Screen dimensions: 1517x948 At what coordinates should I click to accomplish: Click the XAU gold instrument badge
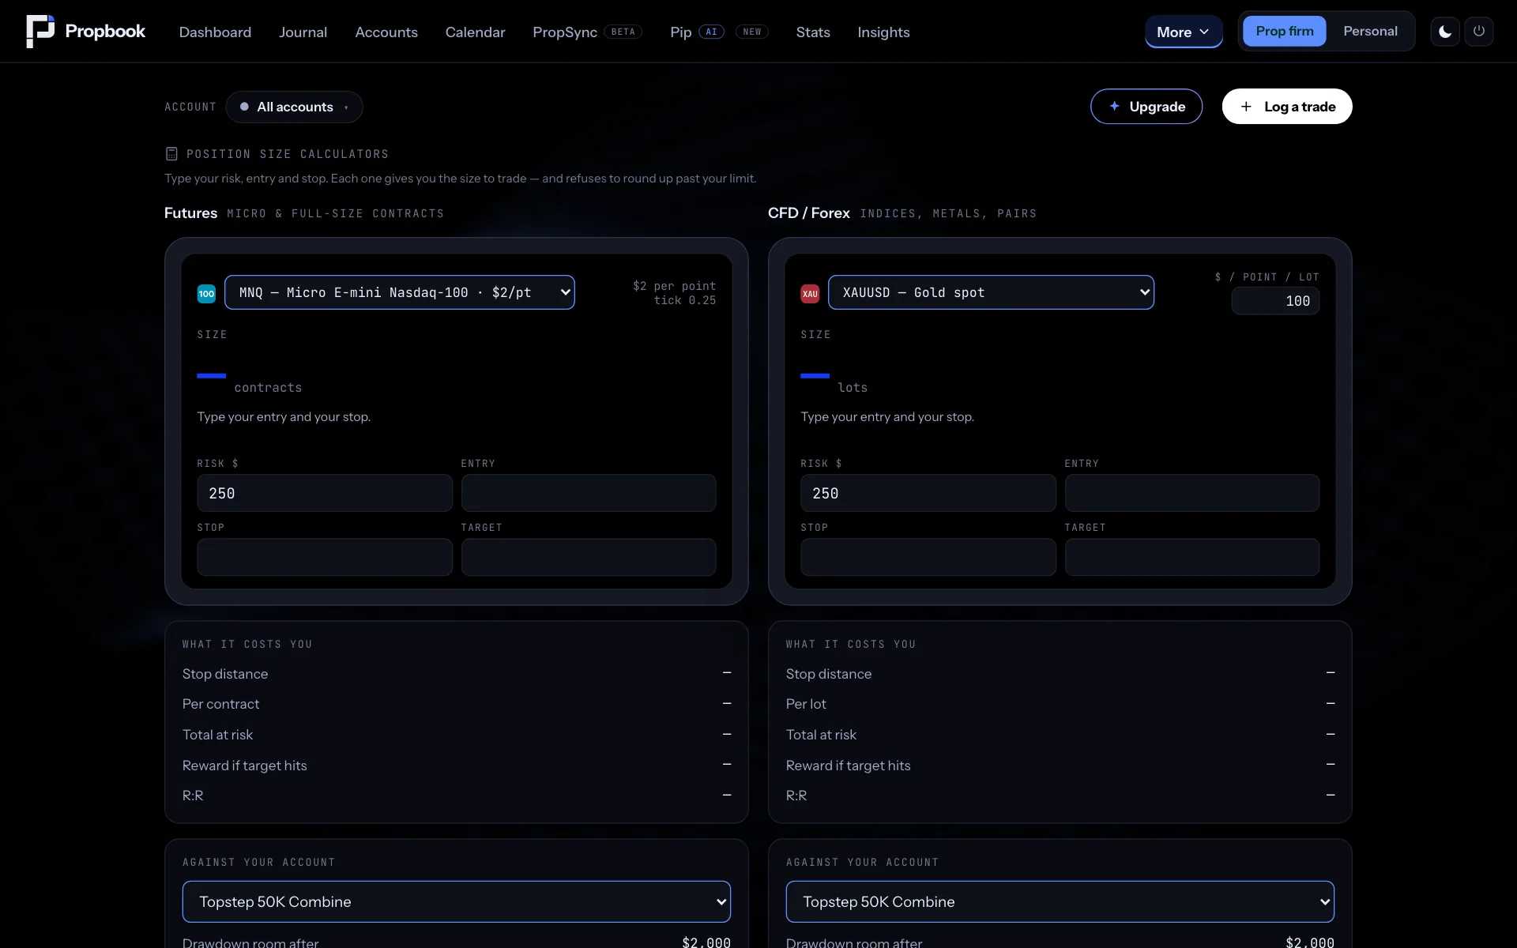[x=810, y=294]
